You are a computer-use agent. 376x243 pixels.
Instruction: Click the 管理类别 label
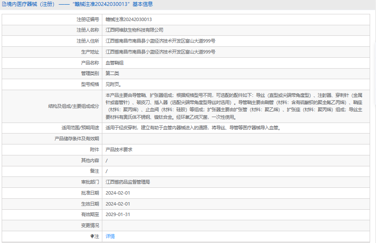tap(90, 73)
